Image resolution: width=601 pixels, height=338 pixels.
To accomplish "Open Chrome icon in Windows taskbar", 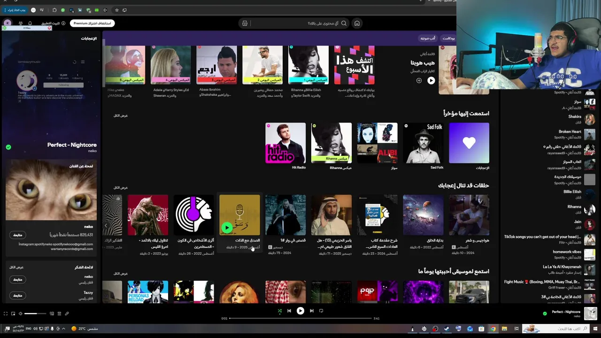I will tap(493, 329).
